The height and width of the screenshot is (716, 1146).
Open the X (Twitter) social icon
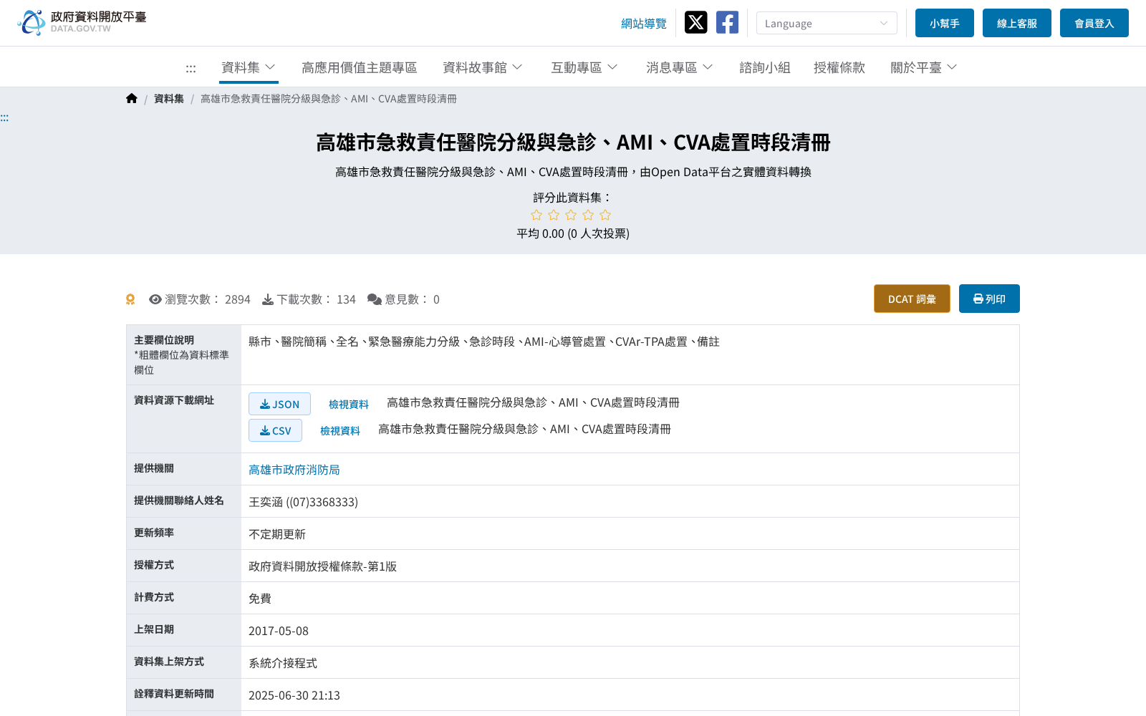[695, 22]
